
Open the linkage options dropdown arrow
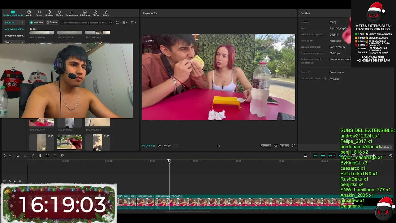[x=334, y=156]
